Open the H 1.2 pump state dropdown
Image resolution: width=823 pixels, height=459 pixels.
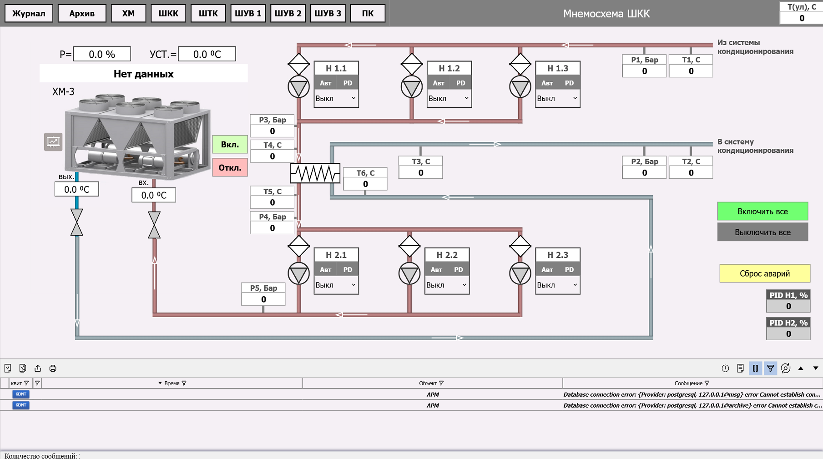449,98
